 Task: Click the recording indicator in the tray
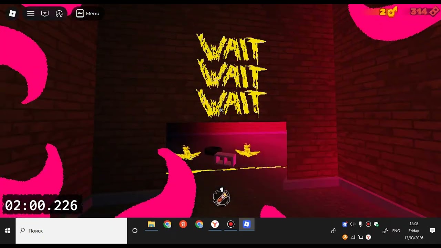tap(368, 224)
